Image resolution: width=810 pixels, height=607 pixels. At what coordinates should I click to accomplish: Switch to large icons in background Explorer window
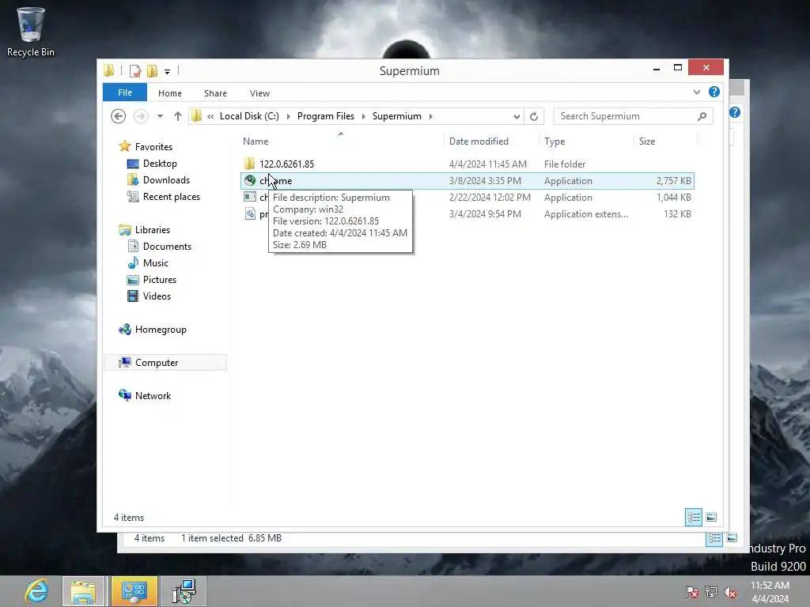tap(732, 538)
